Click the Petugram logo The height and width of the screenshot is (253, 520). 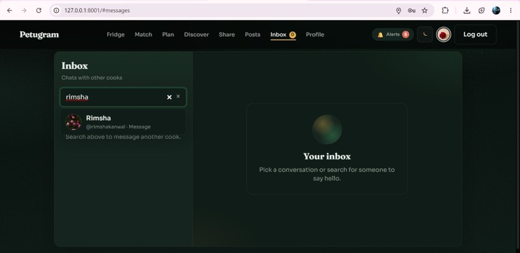[x=39, y=34]
